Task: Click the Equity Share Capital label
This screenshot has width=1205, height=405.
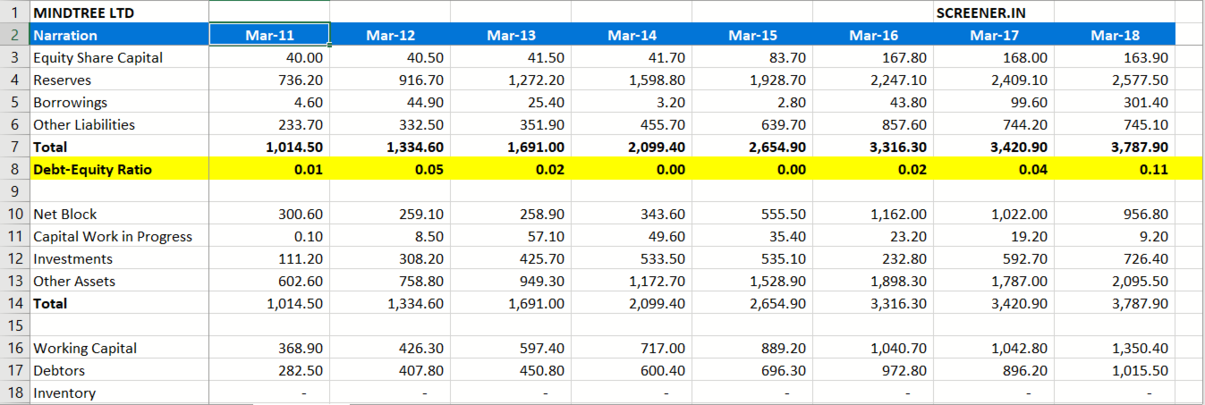Action: click(x=98, y=57)
